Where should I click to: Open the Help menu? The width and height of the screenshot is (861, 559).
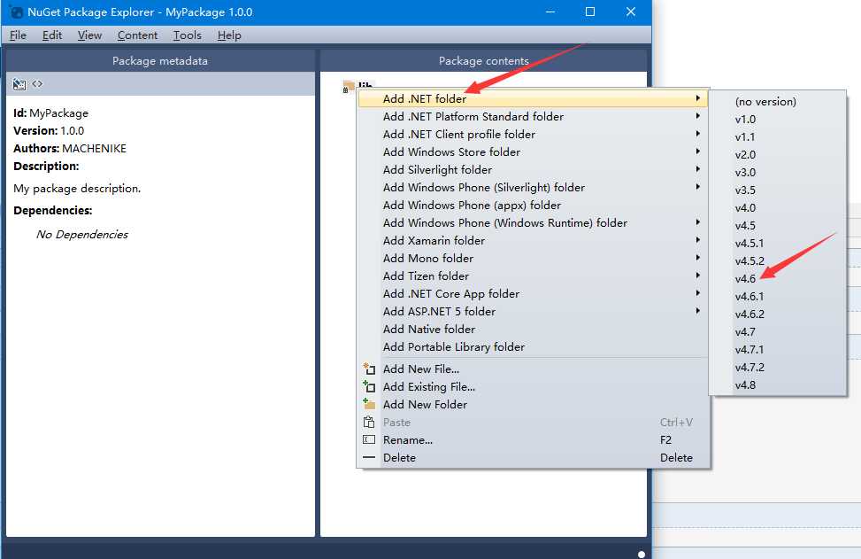[229, 35]
